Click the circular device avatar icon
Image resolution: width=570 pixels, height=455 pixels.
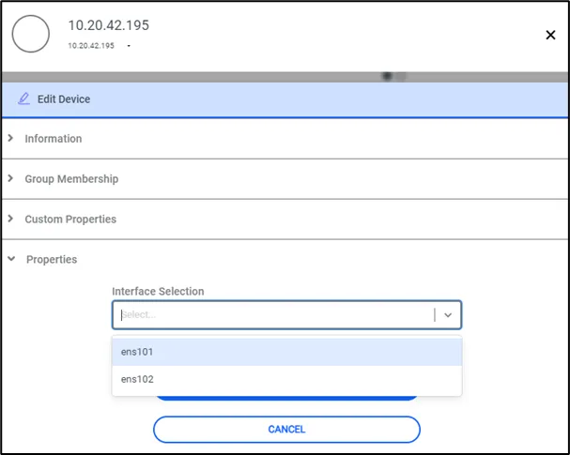[31, 34]
